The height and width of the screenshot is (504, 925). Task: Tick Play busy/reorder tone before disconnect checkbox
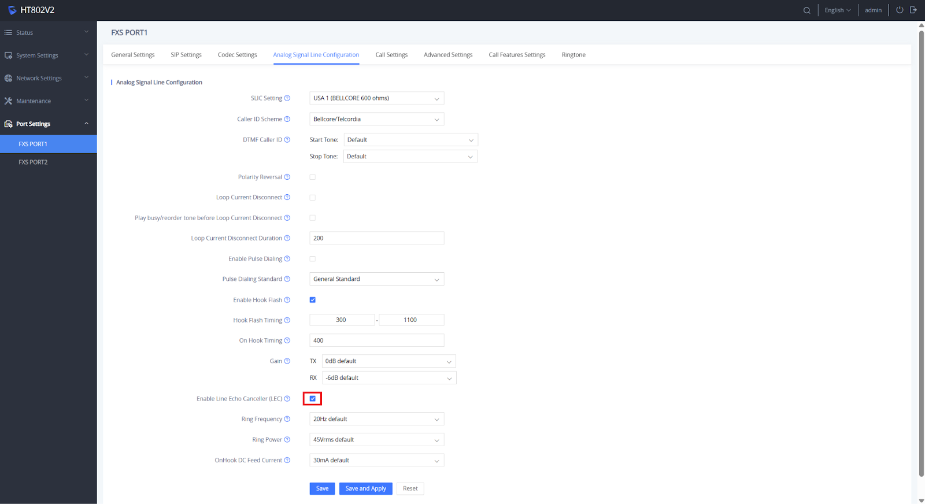[313, 218]
